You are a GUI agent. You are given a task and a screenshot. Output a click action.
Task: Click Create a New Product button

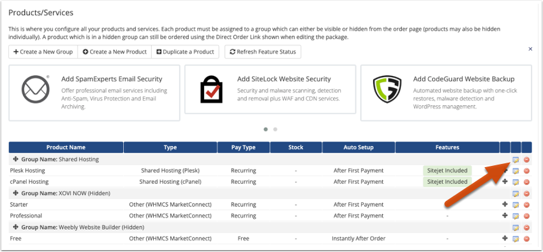pos(115,52)
